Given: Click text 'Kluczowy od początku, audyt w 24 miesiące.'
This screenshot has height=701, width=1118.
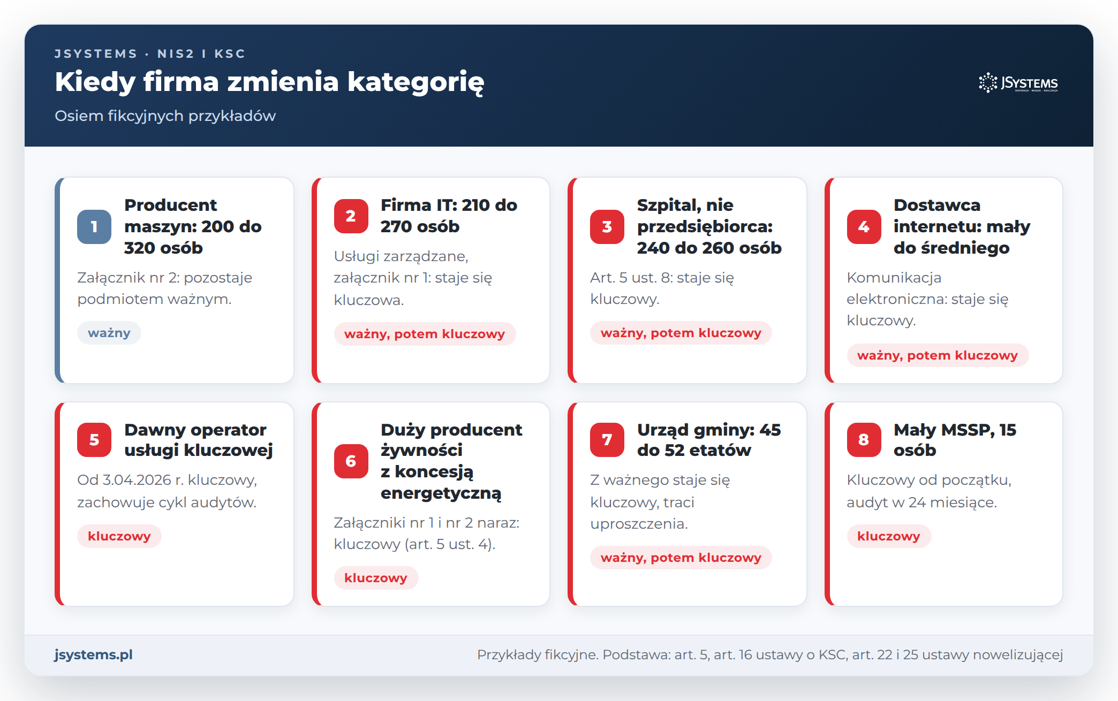Looking at the screenshot, I should [929, 491].
